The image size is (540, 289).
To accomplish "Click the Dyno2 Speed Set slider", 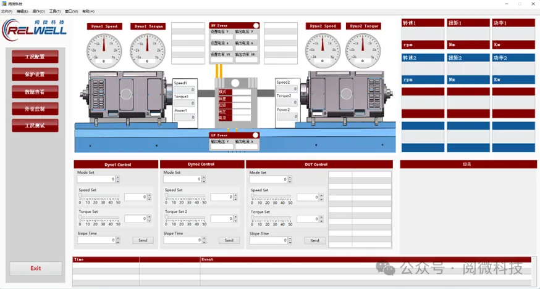I will coord(185,197).
